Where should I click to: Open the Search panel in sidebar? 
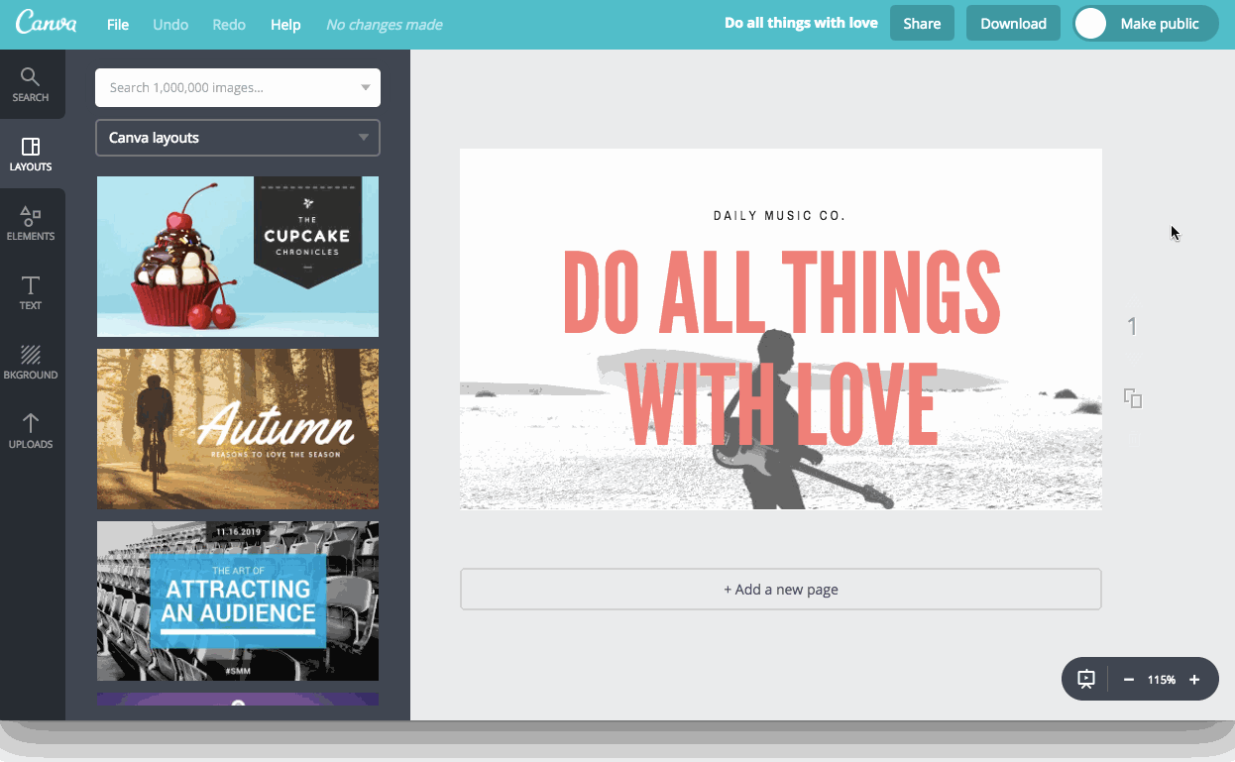click(31, 85)
